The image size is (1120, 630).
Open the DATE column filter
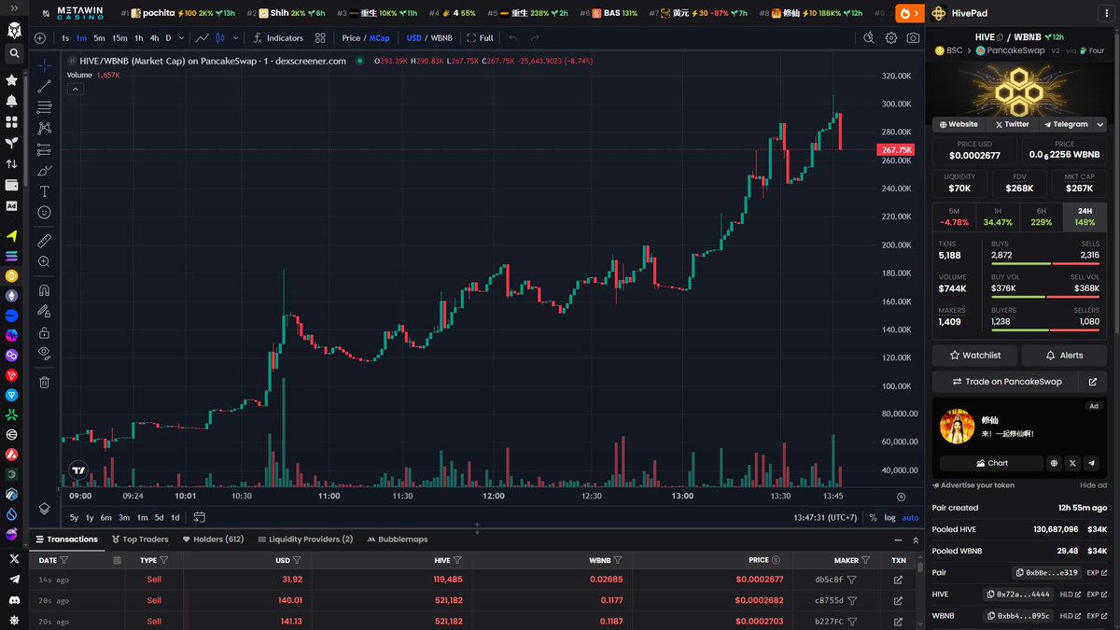(x=64, y=560)
